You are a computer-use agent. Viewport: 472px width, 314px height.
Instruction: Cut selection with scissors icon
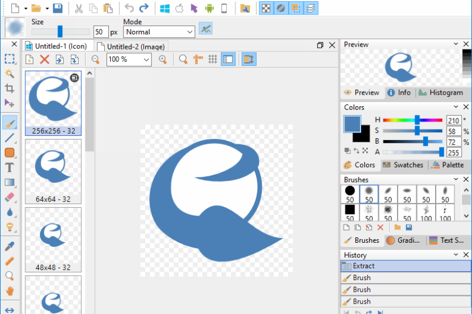(x=79, y=8)
